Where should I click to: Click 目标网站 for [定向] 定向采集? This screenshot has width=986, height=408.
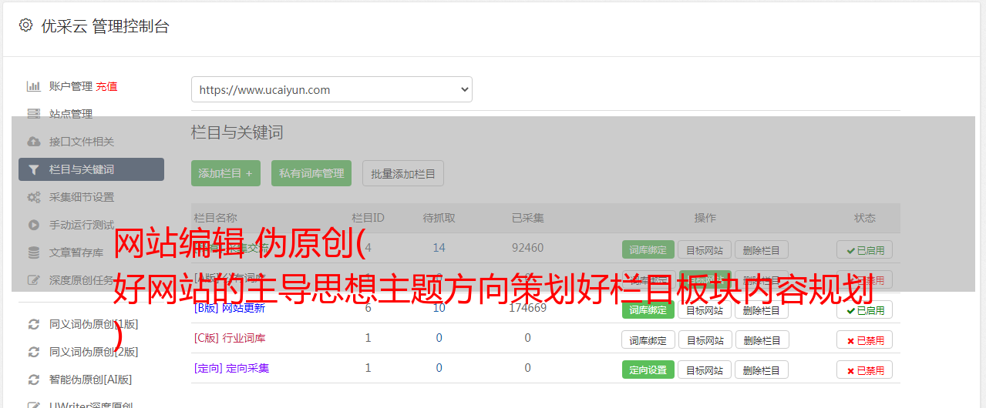pos(705,370)
